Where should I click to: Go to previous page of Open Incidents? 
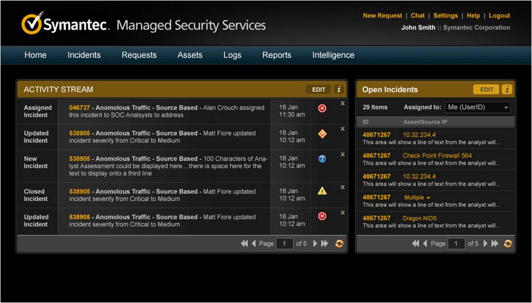pyautogui.click(x=425, y=243)
